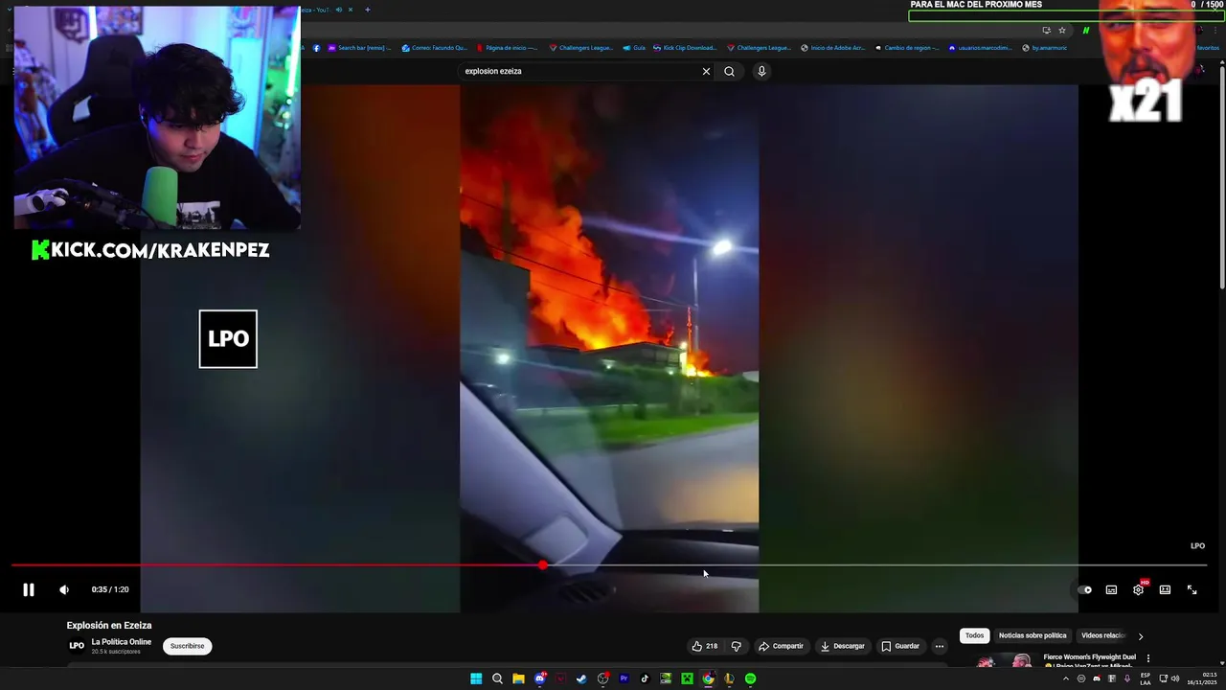Image resolution: width=1226 pixels, height=690 pixels.
Task: Subscribe with the Suscribirse button
Action: 187,646
